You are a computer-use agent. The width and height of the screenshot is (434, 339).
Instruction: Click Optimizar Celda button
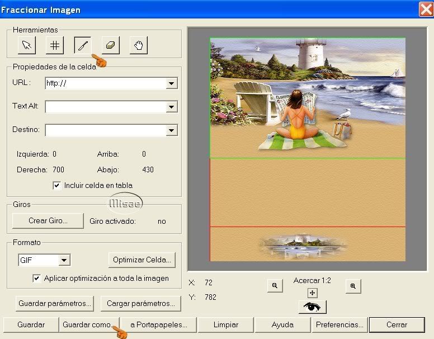[x=142, y=260]
